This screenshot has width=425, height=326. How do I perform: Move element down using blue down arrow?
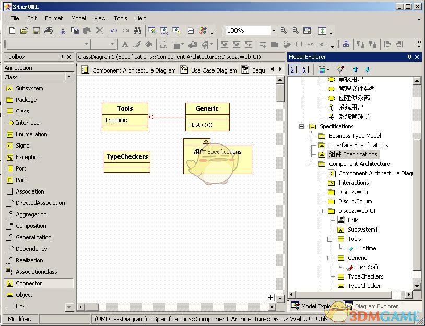368,69
